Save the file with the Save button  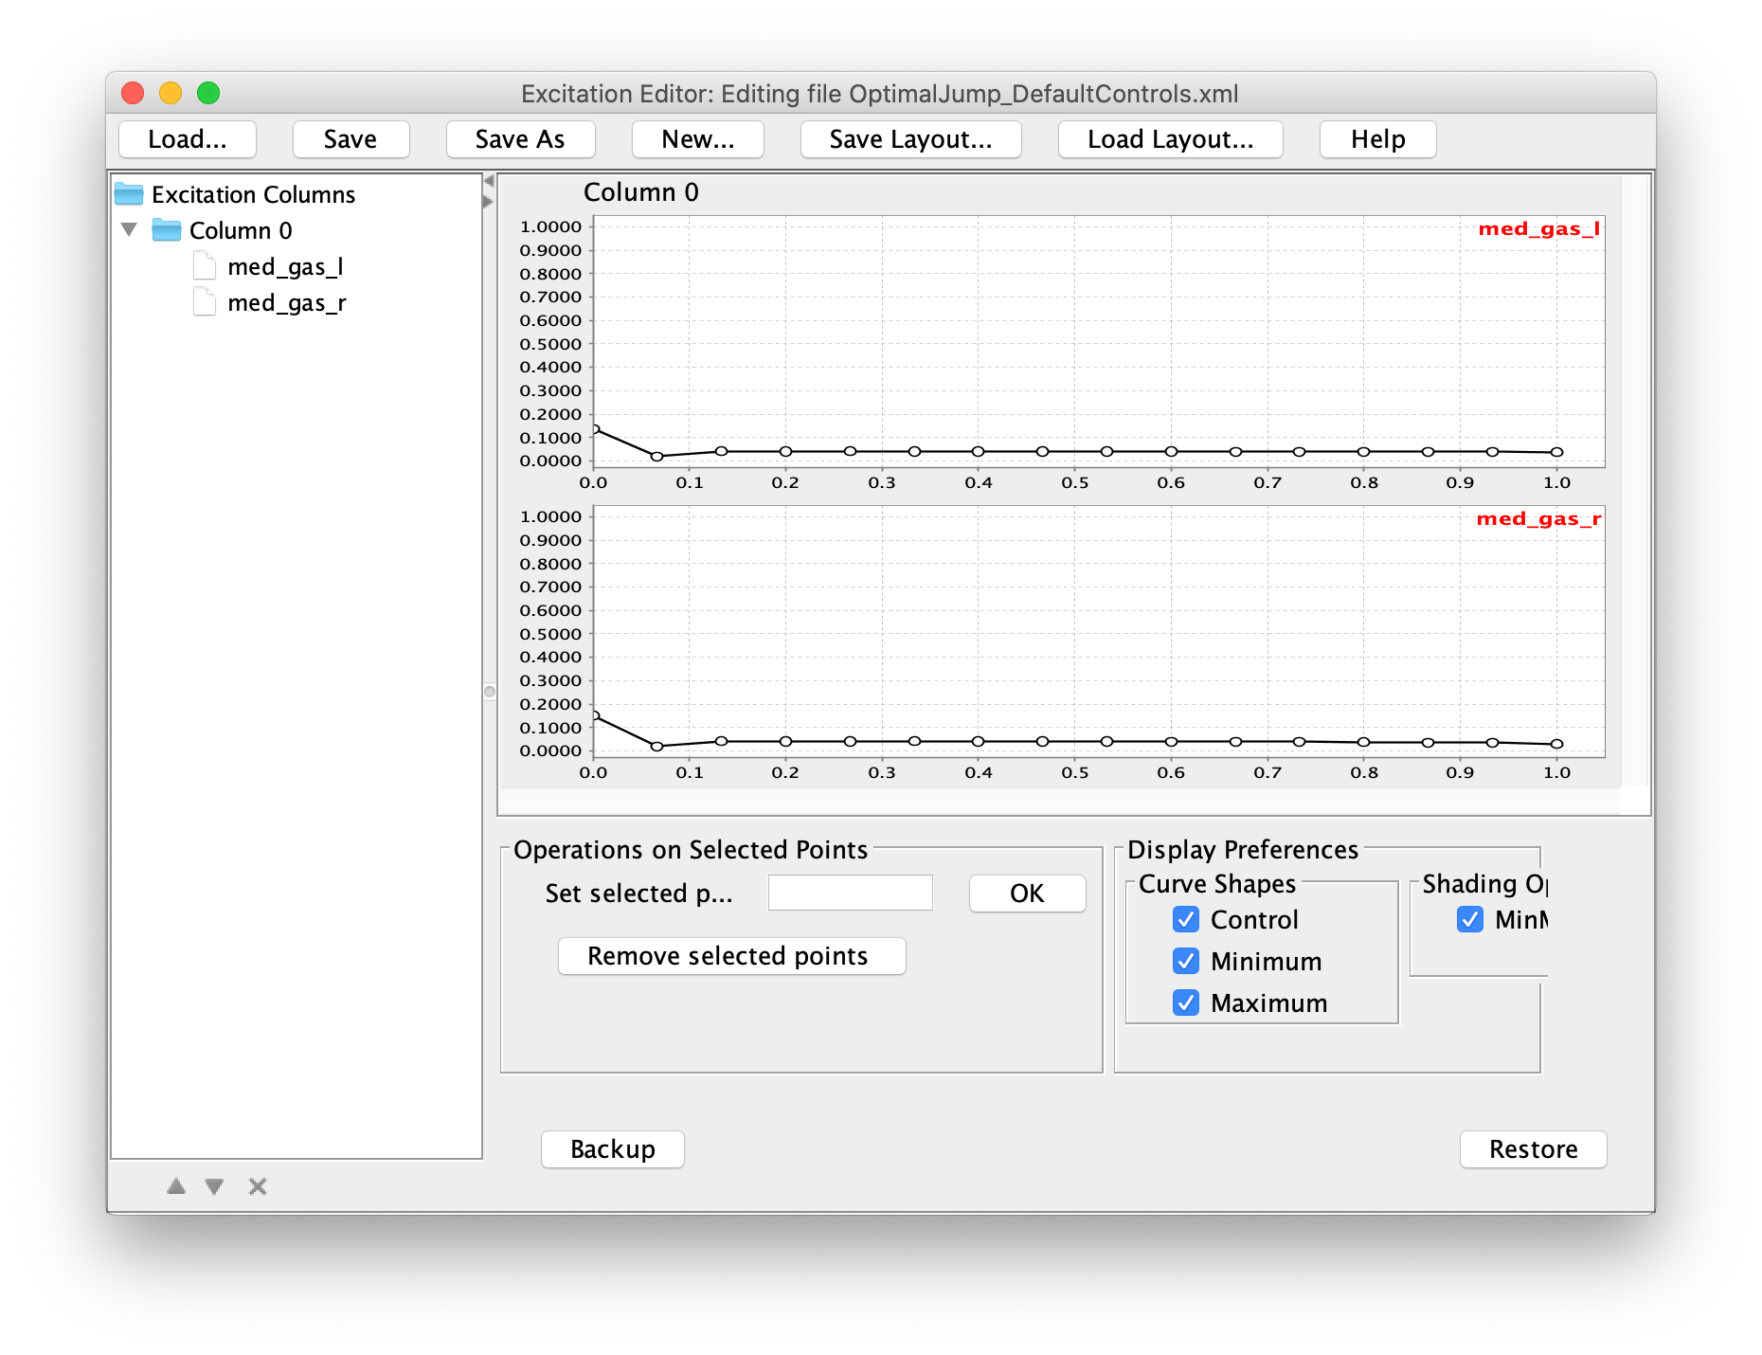tap(351, 138)
